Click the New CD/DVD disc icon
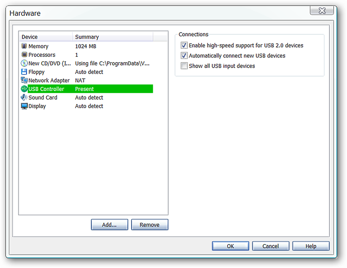 [24, 63]
